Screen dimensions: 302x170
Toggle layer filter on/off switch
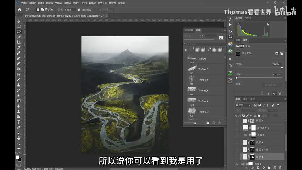(x=278, y=105)
